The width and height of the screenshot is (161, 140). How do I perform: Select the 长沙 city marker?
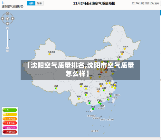[98, 91]
